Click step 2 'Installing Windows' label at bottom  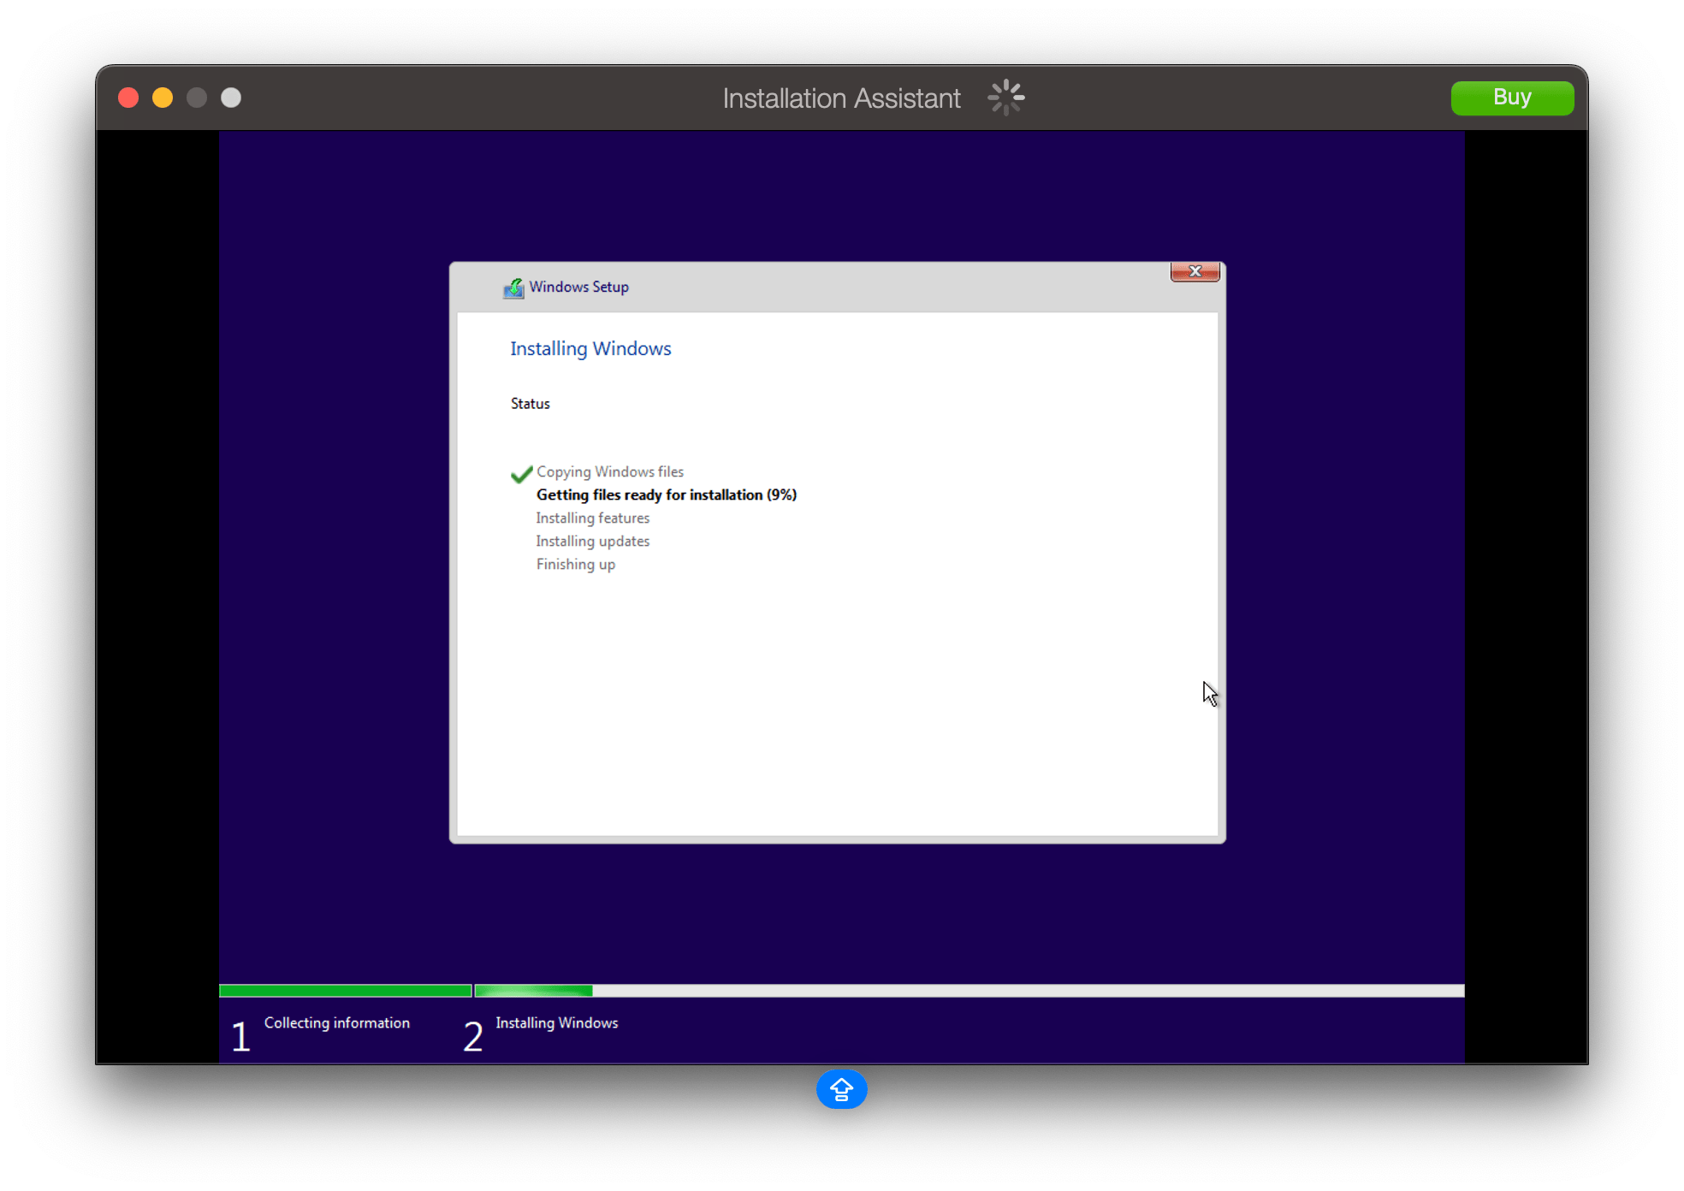point(556,1022)
